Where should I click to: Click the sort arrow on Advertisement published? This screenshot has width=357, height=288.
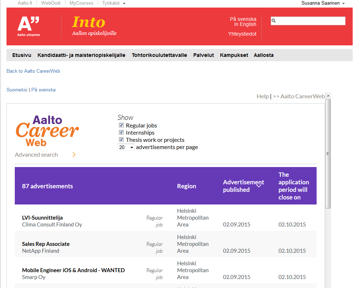coord(259,186)
